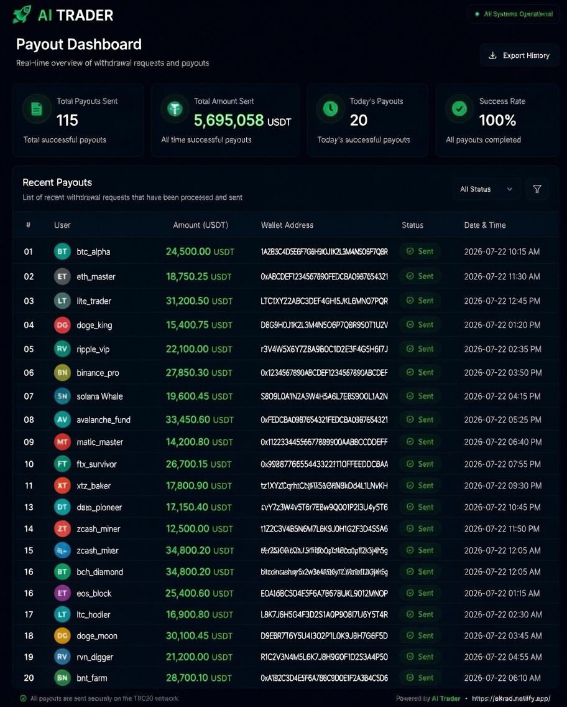Image resolution: width=567 pixels, height=707 pixels.
Task: Click the amount 24,500.00 USDT
Action: (200, 251)
